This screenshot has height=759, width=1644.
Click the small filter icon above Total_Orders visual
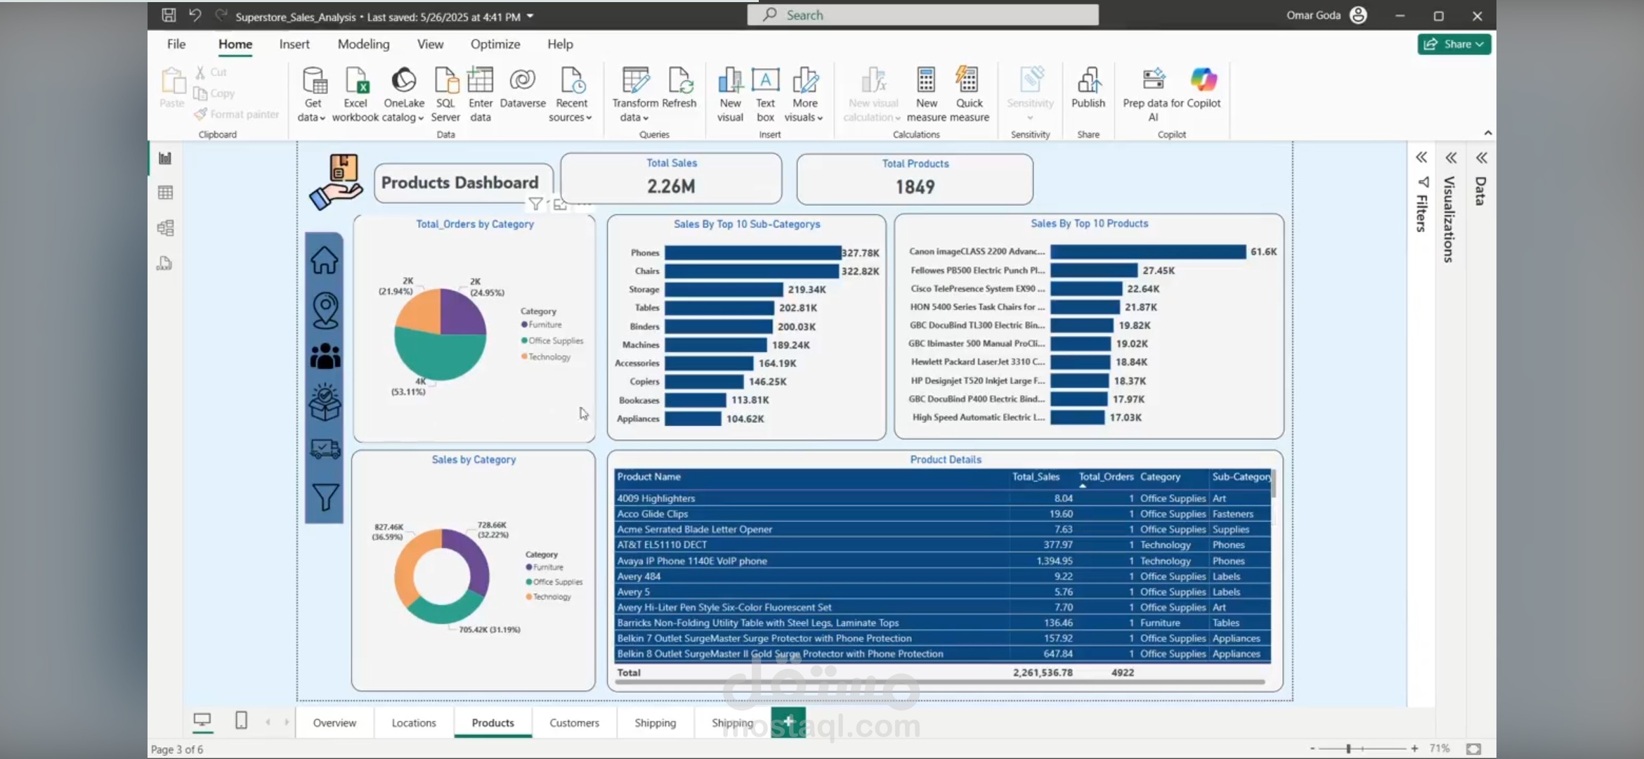coord(535,205)
